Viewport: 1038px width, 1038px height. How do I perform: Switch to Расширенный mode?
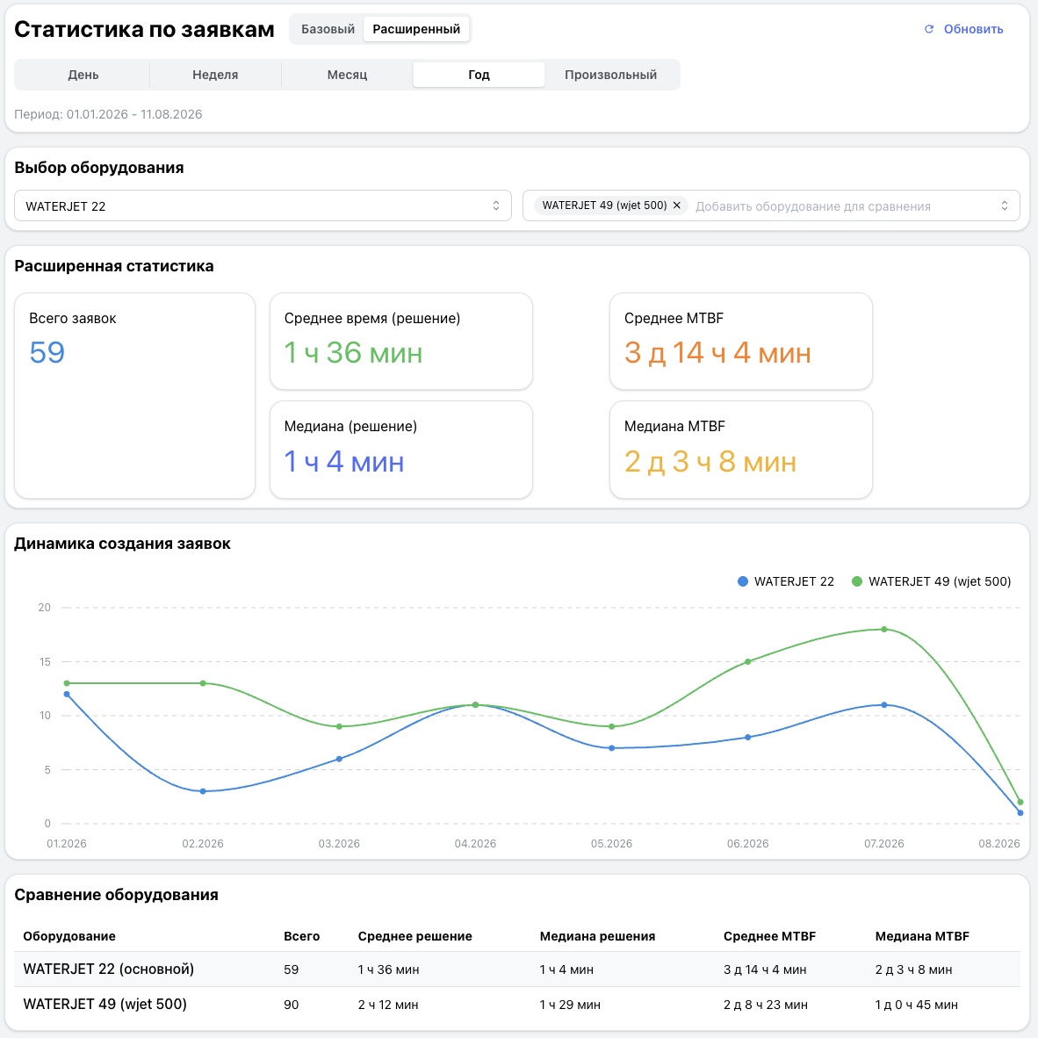click(415, 29)
